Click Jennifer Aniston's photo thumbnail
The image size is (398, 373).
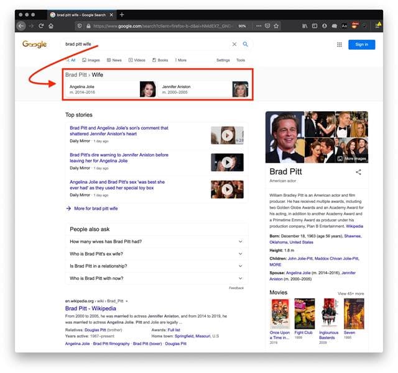[x=240, y=89]
